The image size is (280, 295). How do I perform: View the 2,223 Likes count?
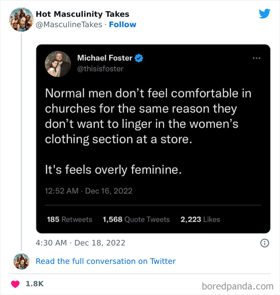coord(200,219)
